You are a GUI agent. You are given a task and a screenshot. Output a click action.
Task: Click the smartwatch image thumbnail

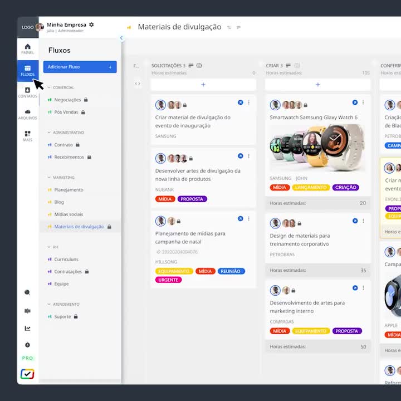pyautogui.click(x=317, y=148)
